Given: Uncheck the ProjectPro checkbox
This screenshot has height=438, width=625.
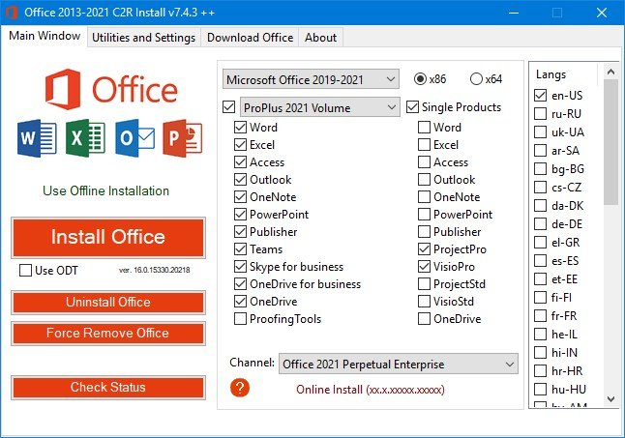Looking at the screenshot, I should click(x=424, y=249).
